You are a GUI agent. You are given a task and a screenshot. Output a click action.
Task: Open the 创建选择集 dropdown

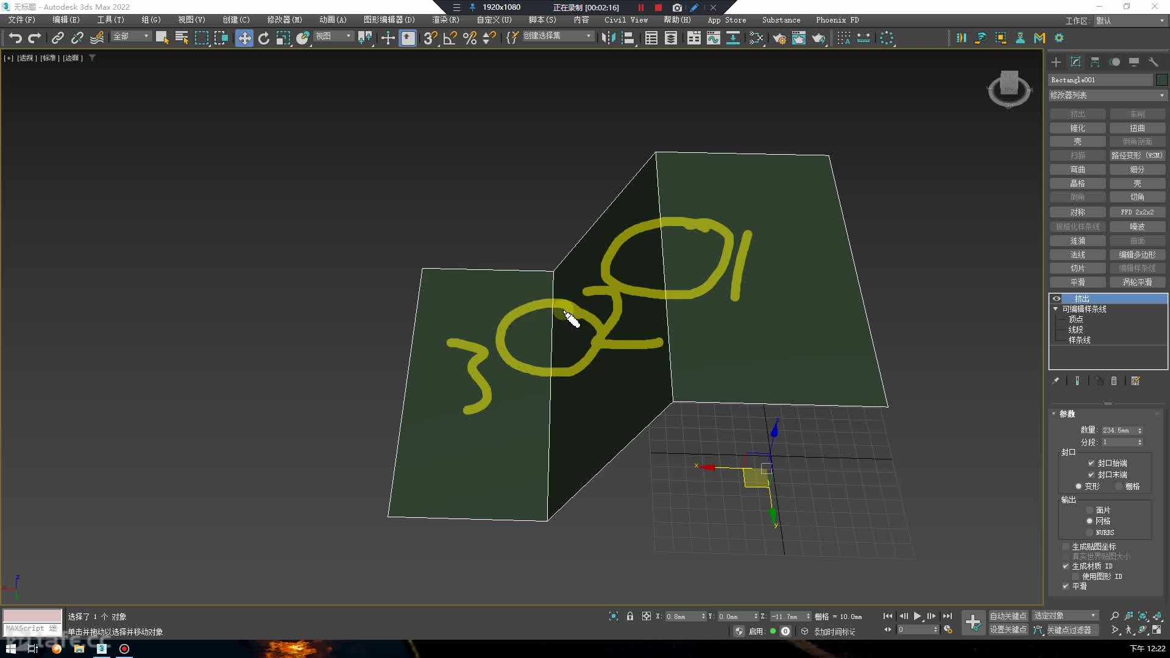(x=558, y=36)
